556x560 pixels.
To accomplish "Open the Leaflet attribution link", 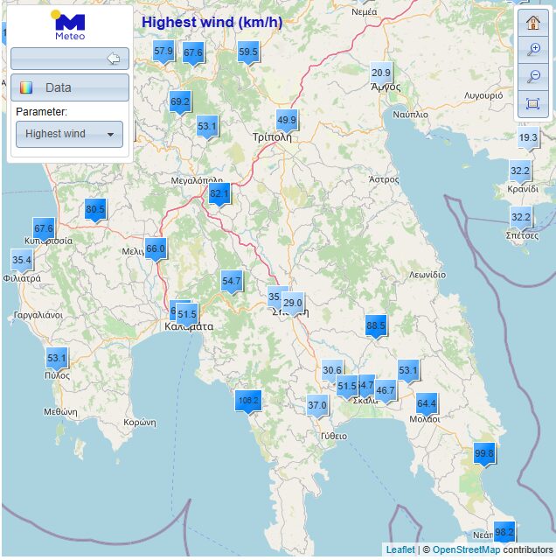I will click(x=400, y=549).
